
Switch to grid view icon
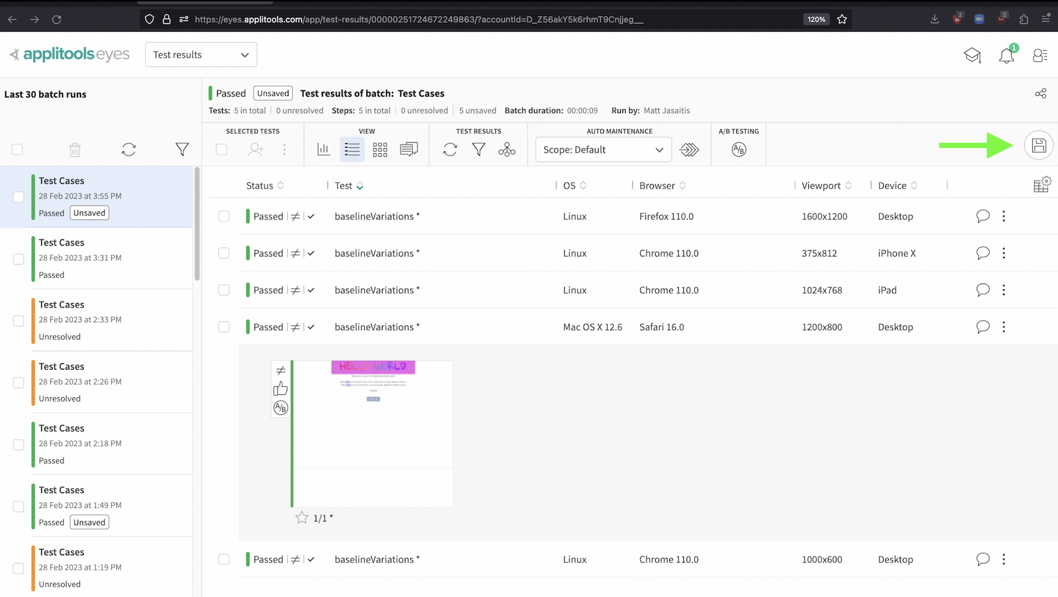click(x=380, y=149)
